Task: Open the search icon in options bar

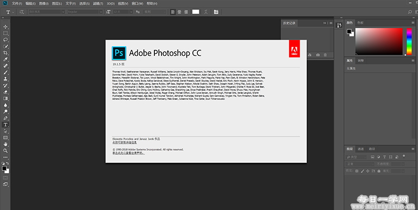Action: (410, 12)
